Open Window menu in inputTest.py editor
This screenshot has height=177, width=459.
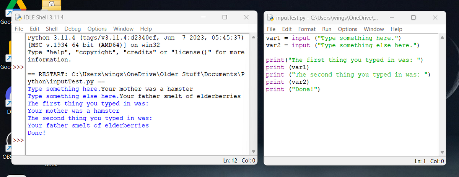[x=374, y=29]
